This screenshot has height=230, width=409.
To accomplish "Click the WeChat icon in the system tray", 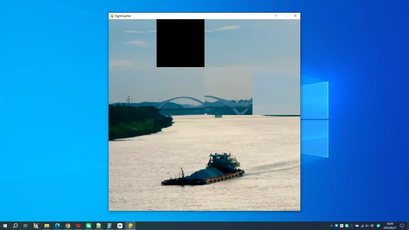I will pyautogui.click(x=346, y=226).
